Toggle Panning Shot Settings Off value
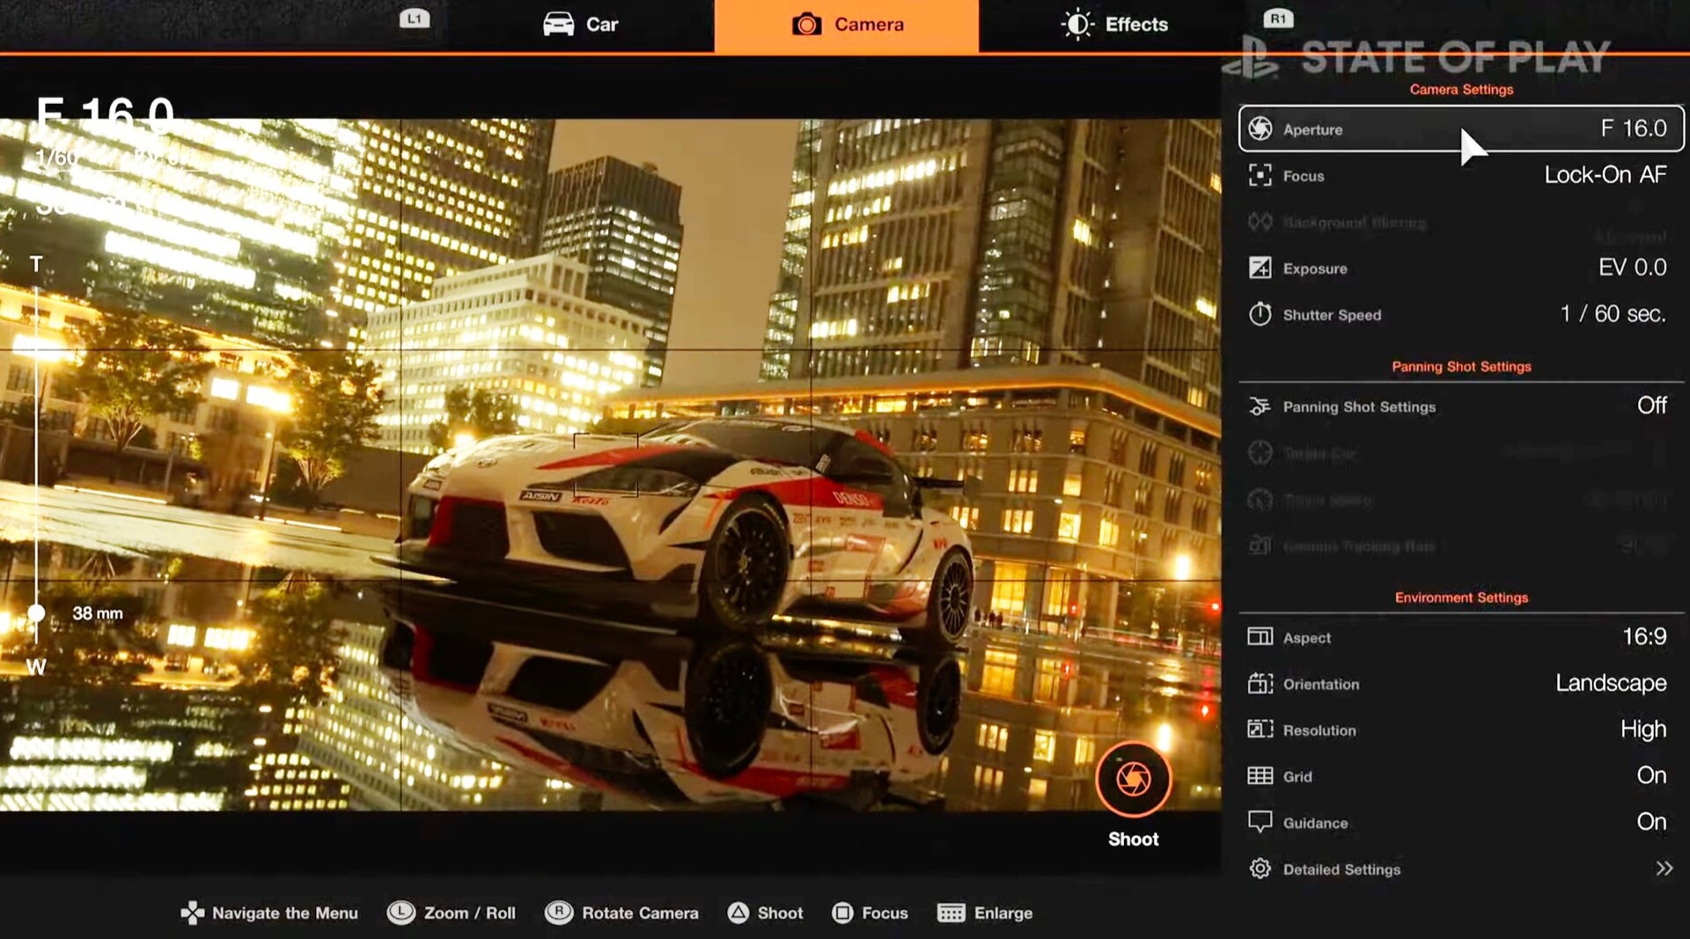 (x=1652, y=405)
